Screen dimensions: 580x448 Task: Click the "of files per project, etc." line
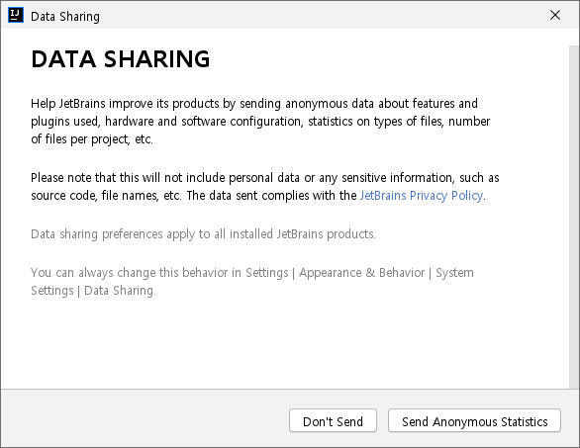92,139
